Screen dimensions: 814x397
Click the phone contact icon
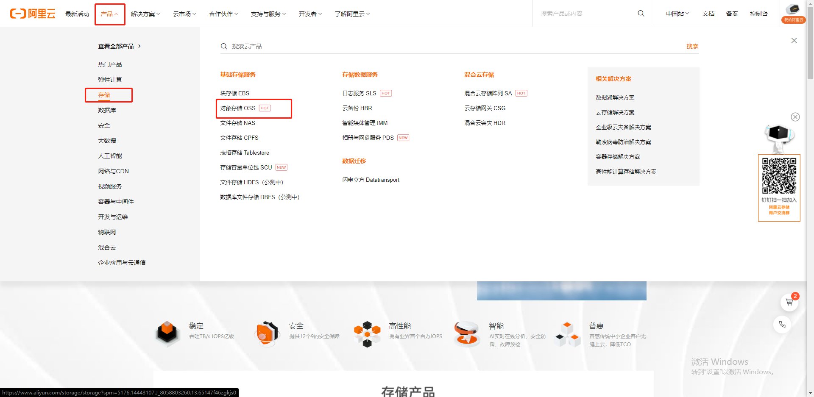782,325
